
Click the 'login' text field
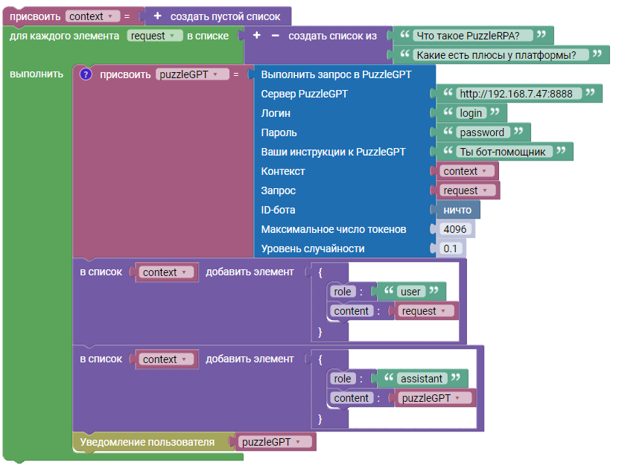(471, 113)
